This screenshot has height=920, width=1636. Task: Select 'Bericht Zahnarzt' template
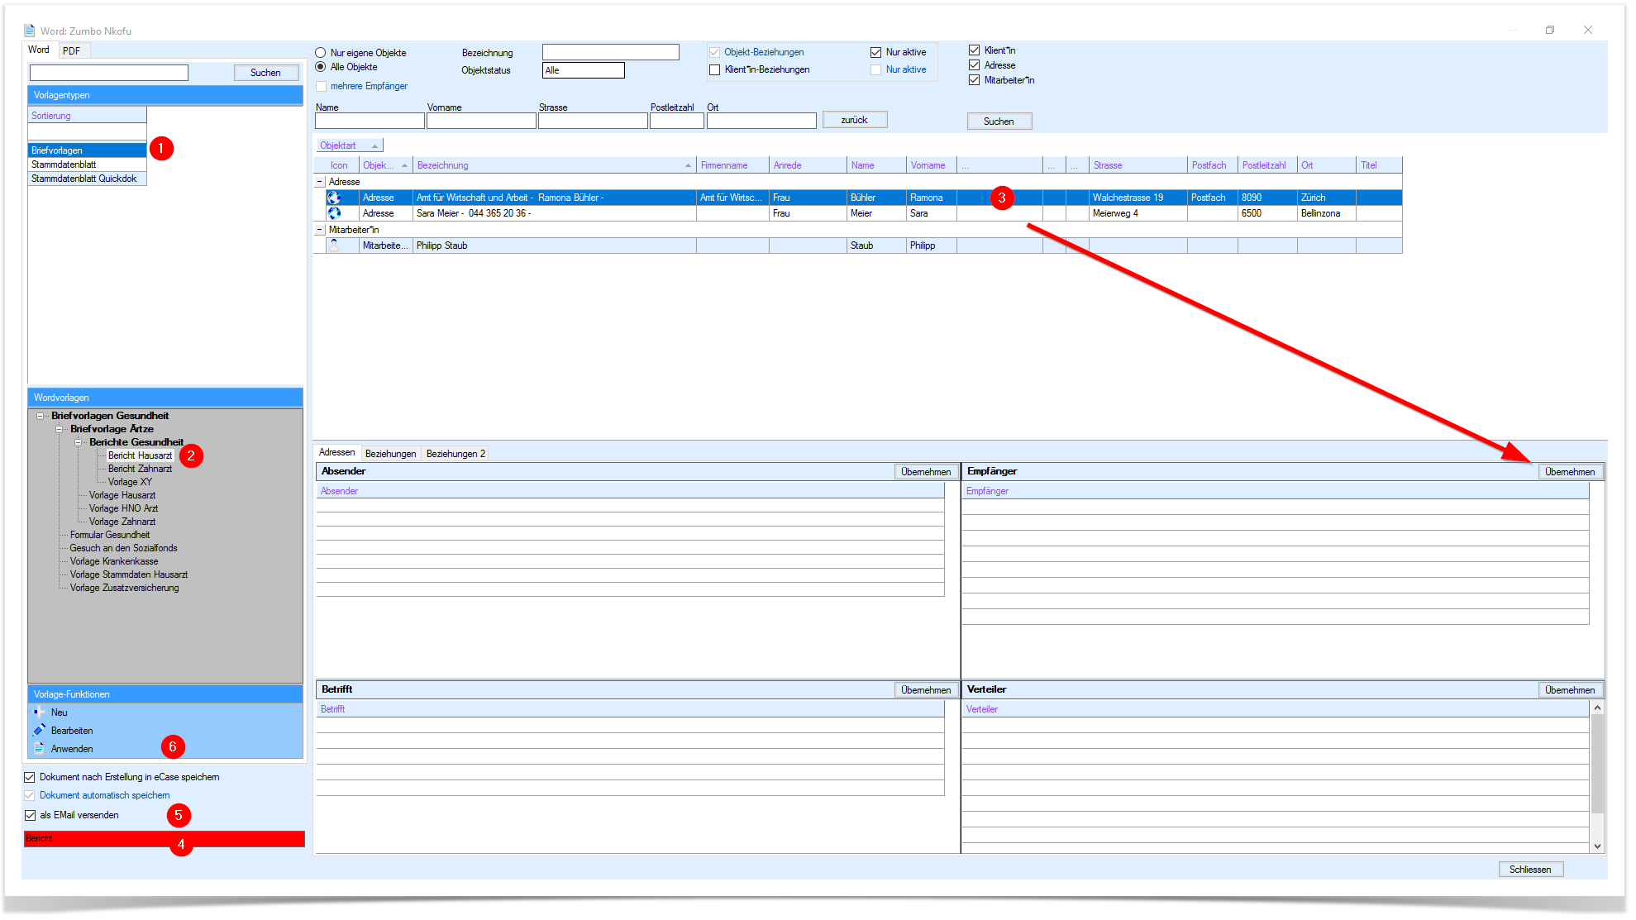pos(140,469)
